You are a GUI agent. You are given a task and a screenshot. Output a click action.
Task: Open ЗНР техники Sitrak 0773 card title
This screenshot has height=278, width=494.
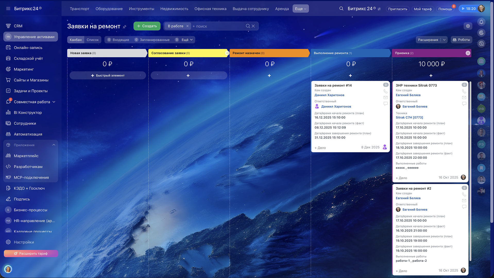click(416, 85)
